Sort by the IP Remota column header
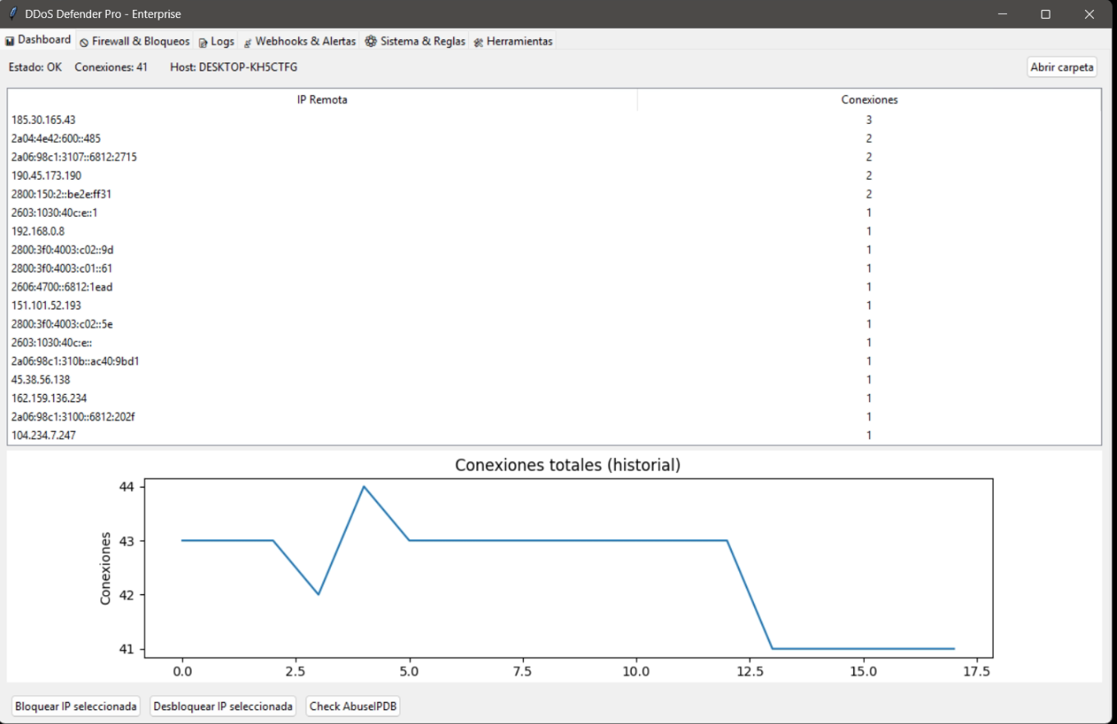Viewport: 1117px width, 724px height. [x=322, y=99]
